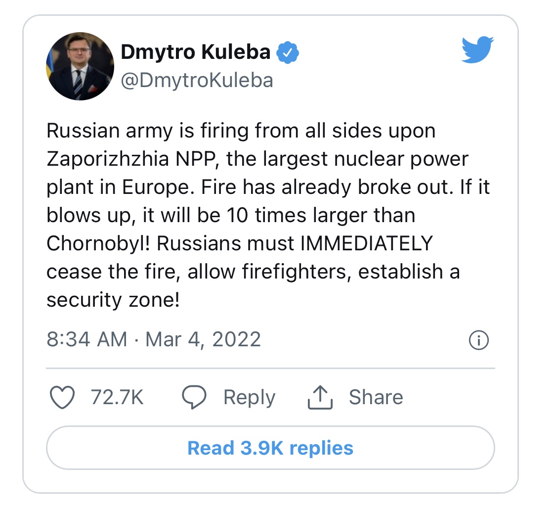Click the Twitter bird logo
The height and width of the screenshot is (514, 556).
477,50
